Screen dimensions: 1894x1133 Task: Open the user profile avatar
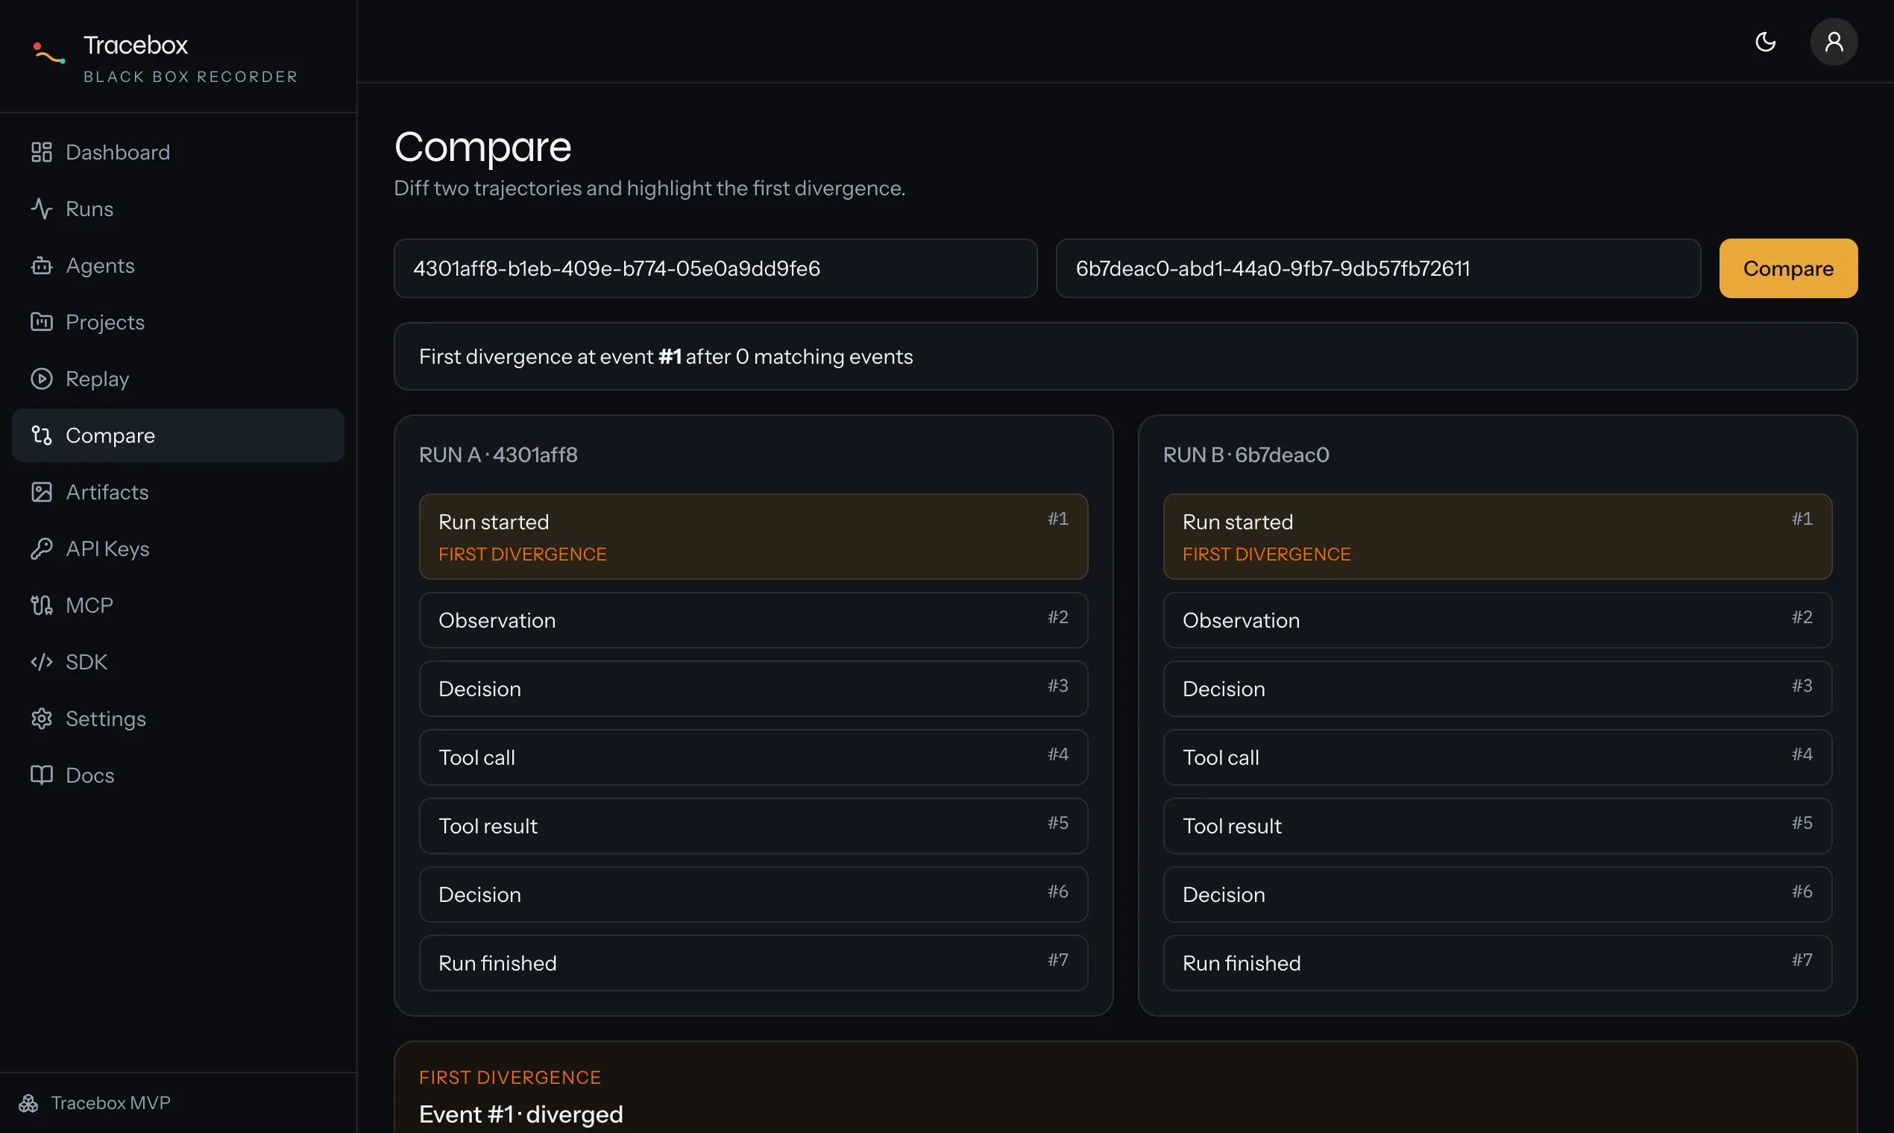tap(1834, 41)
